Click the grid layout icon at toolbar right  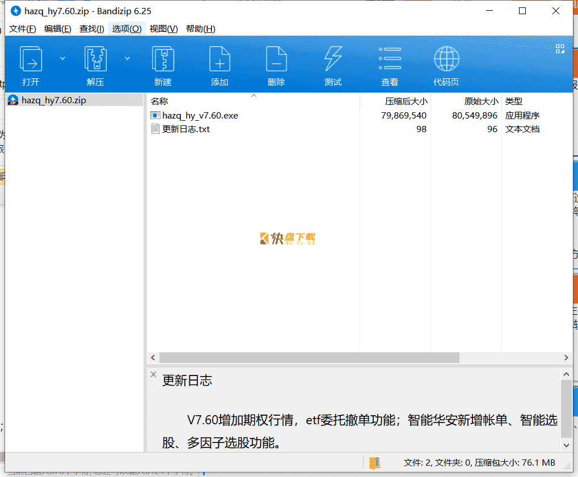[x=560, y=49]
